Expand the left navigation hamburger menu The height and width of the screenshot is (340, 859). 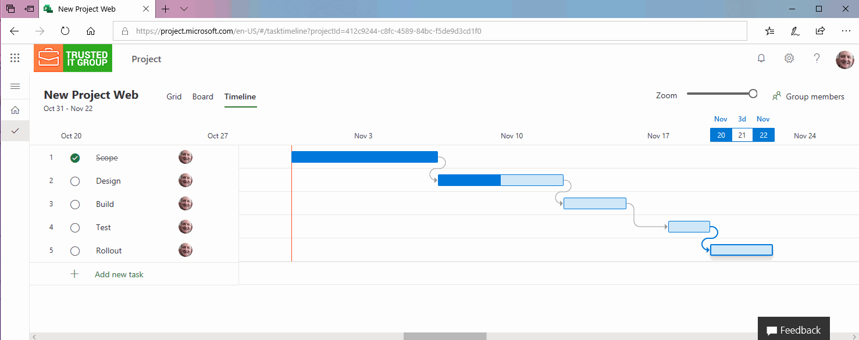(15, 86)
